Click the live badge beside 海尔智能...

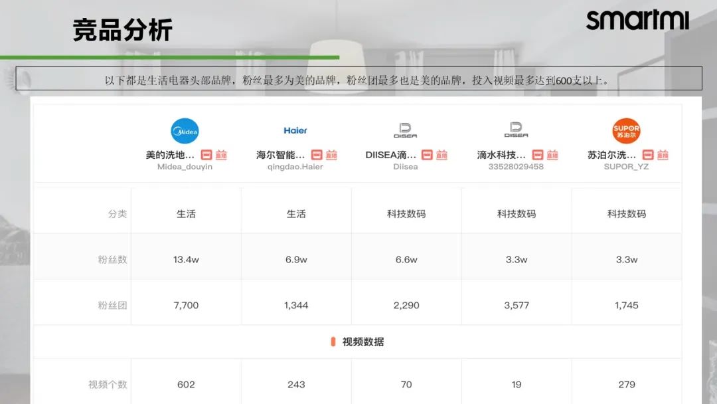click(331, 155)
